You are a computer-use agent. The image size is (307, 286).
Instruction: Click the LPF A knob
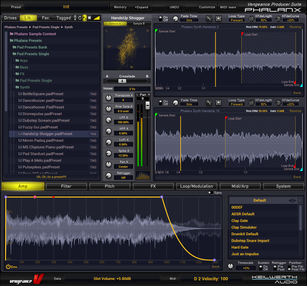108,120
